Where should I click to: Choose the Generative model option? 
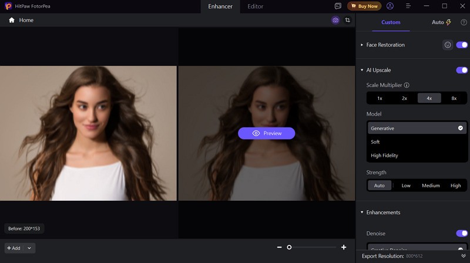[x=417, y=128]
